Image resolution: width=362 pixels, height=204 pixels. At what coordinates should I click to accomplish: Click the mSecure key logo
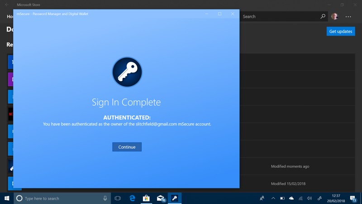[x=127, y=72]
